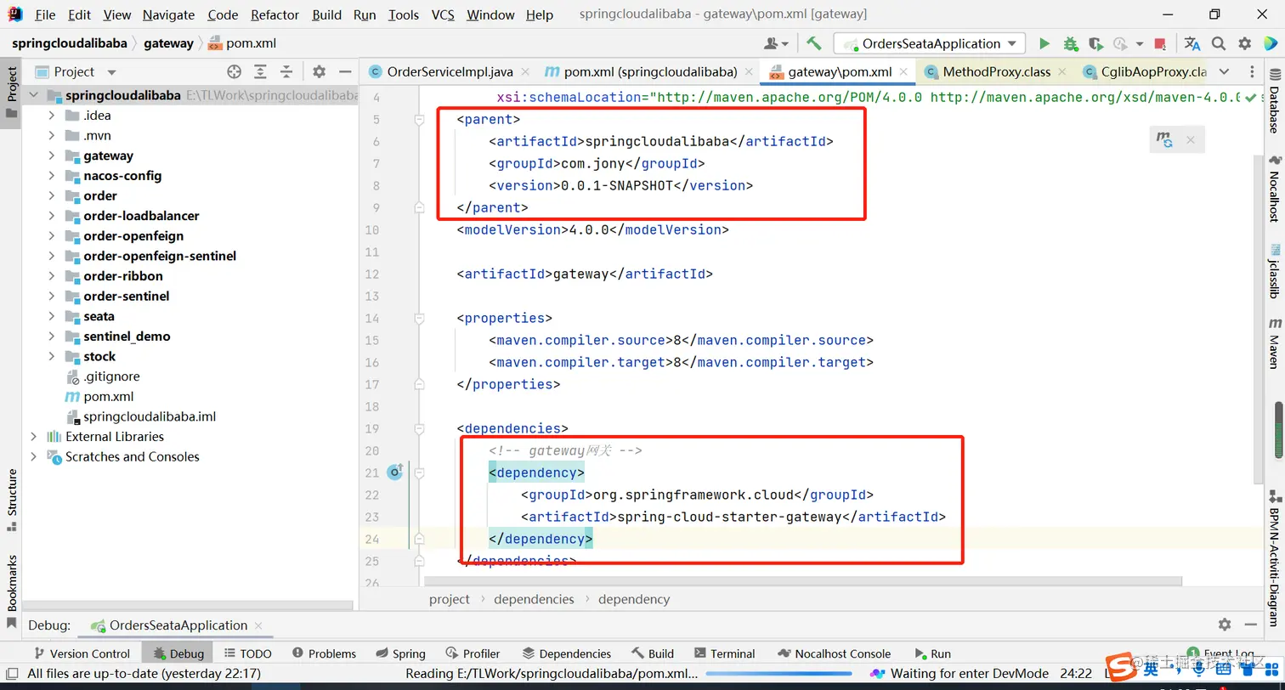Open the Refactor menu
The image size is (1285, 690).
[275, 14]
